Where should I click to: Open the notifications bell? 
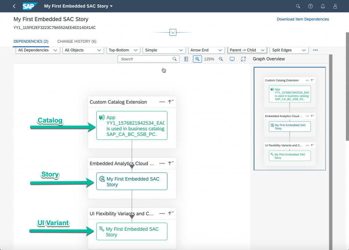[323, 6]
